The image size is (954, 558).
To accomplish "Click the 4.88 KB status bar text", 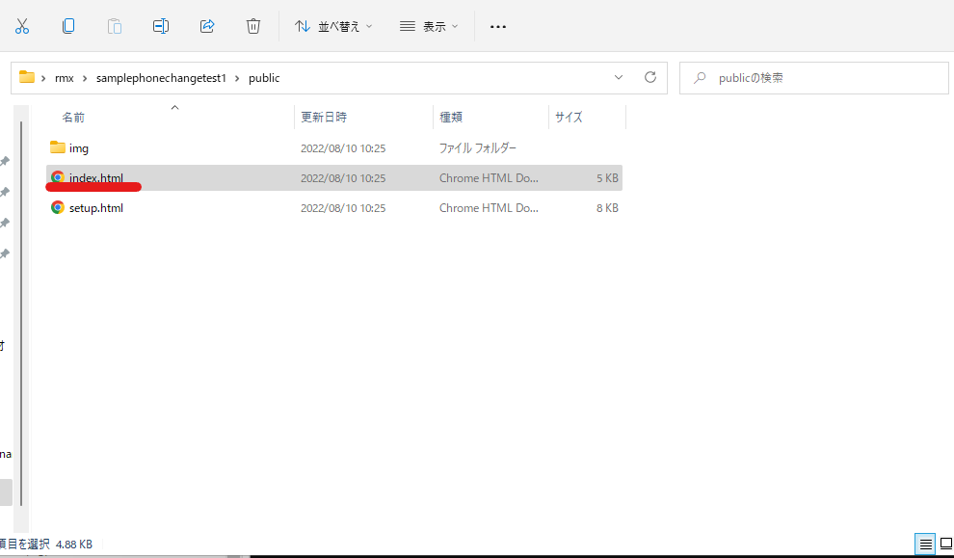I will [74, 544].
